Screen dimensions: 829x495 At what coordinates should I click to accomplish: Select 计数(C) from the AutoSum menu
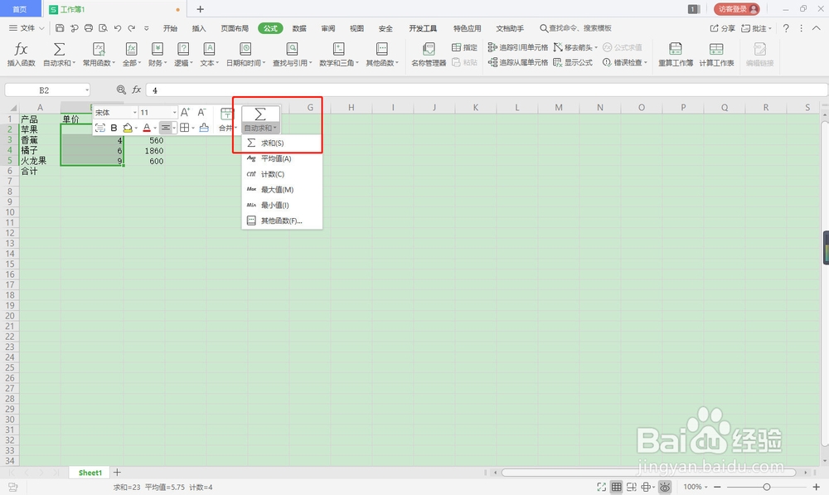point(282,174)
